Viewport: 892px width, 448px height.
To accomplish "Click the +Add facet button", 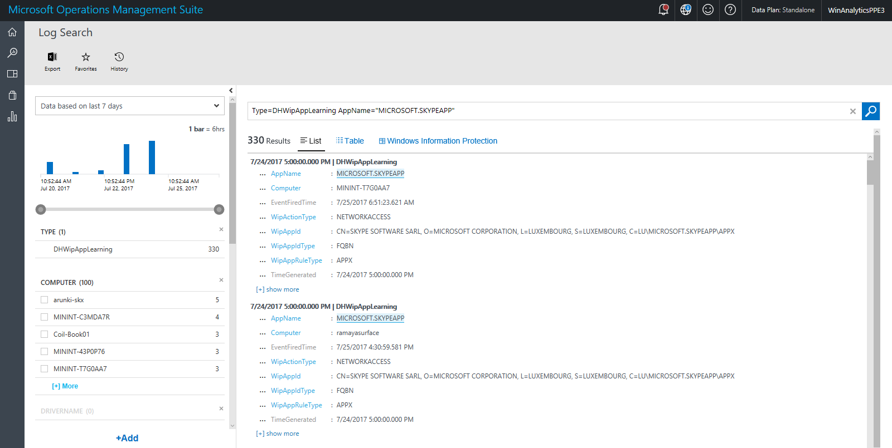I will point(127,438).
